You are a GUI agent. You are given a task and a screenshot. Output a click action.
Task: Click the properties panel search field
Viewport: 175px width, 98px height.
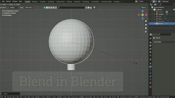click(x=165, y=35)
